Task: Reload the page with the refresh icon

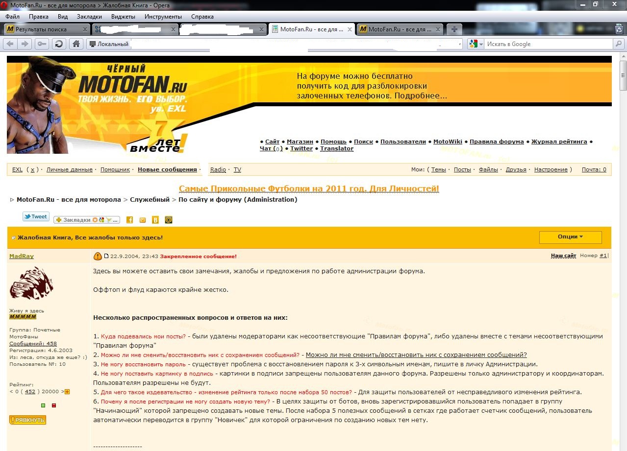Action: coord(59,44)
